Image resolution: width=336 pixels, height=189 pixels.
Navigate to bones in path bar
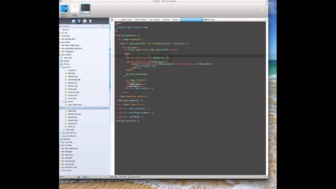176,20
